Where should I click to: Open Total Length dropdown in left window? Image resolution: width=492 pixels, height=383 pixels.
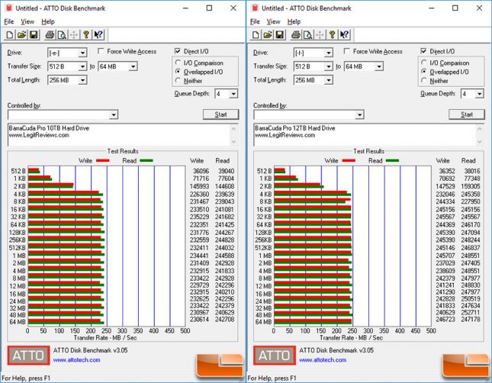[x=82, y=80]
